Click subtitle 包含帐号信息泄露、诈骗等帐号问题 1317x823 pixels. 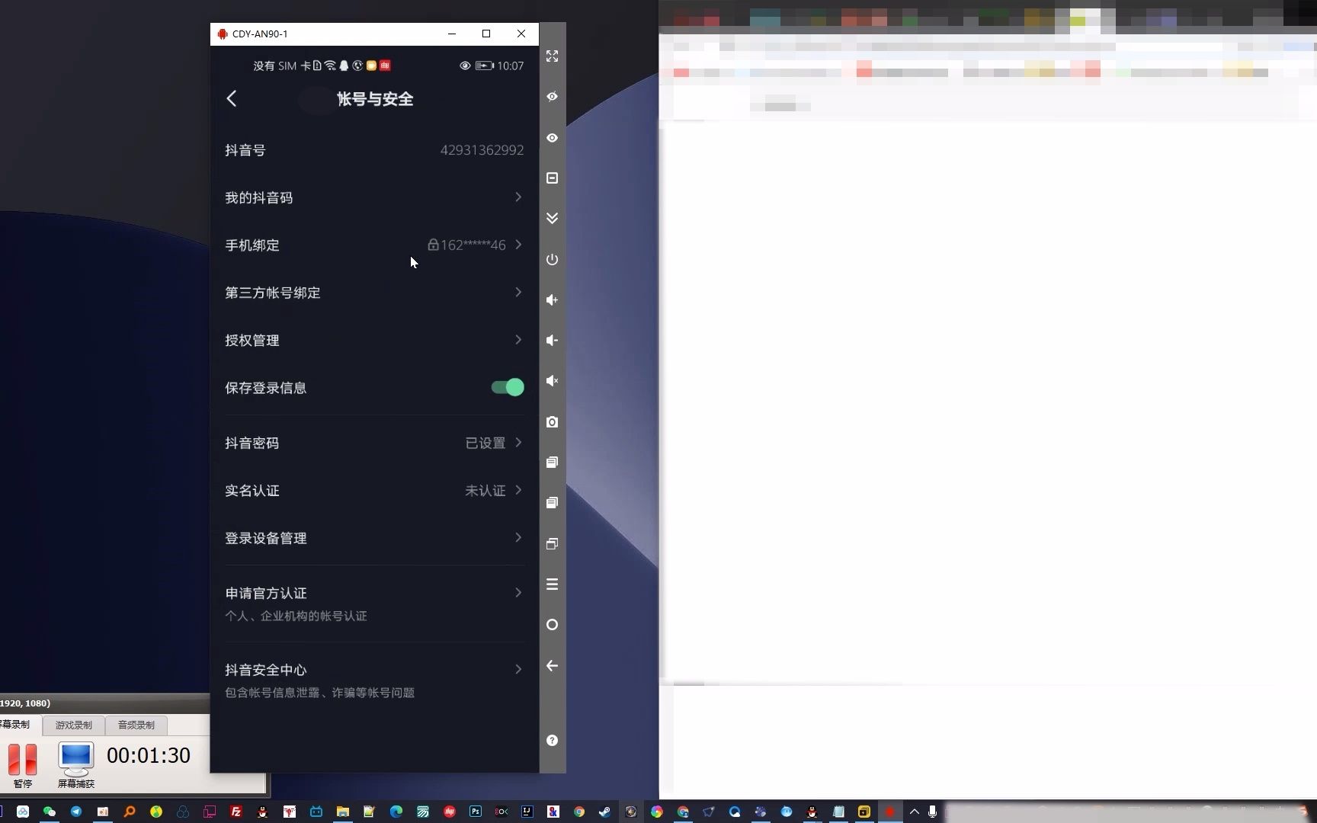pyautogui.click(x=319, y=693)
